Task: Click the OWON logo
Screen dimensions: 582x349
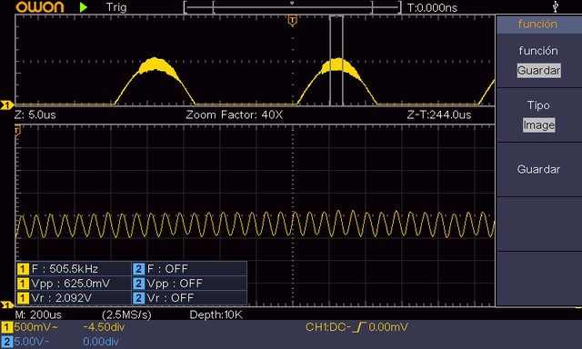Action: [x=40, y=7]
